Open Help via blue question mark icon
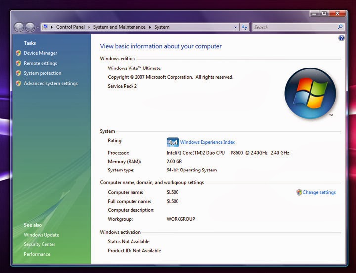 point(341,38)
